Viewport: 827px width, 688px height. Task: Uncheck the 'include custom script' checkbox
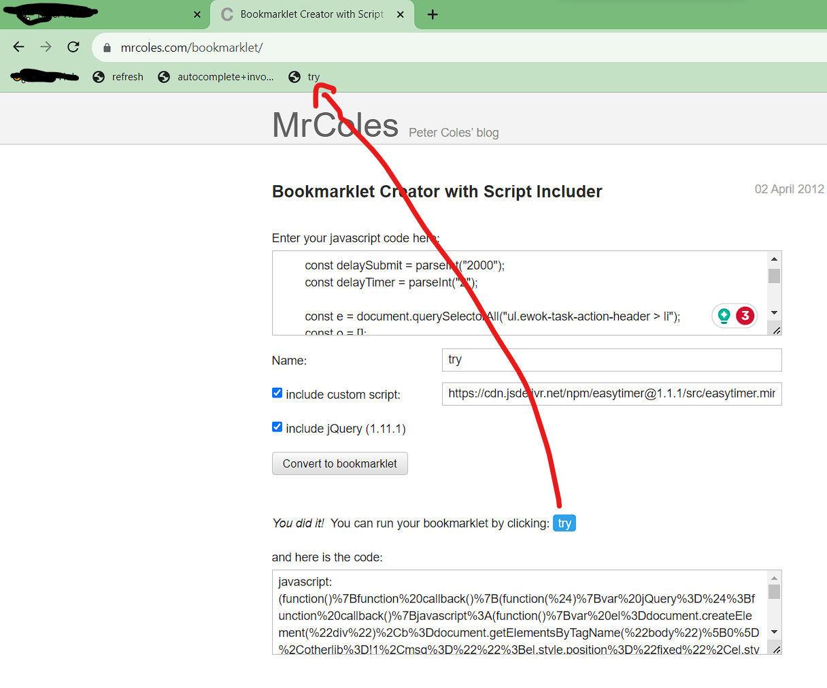point(277,393)
